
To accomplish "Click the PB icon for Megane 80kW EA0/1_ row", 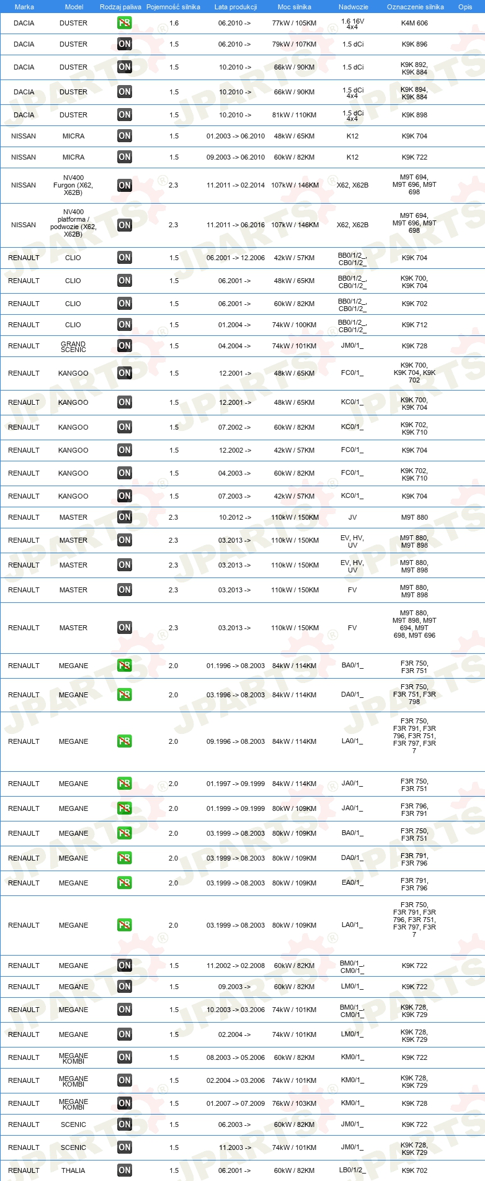I will [x=125, y=883].
